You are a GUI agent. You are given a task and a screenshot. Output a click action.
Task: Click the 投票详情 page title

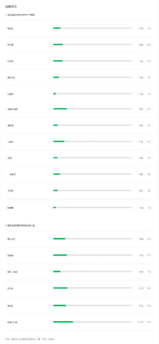pos(10,7)
